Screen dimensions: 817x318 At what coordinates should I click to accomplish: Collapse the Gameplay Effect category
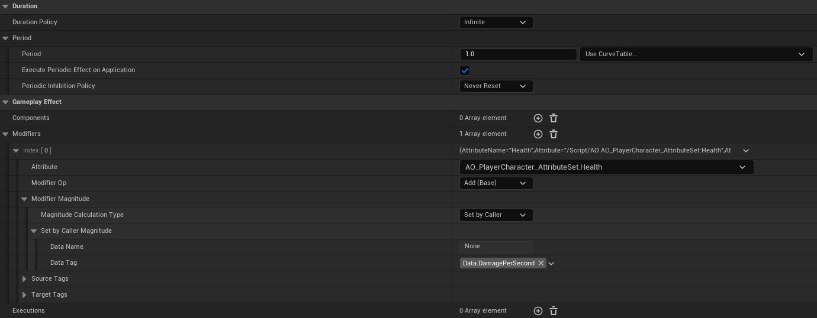pos(5,102)
